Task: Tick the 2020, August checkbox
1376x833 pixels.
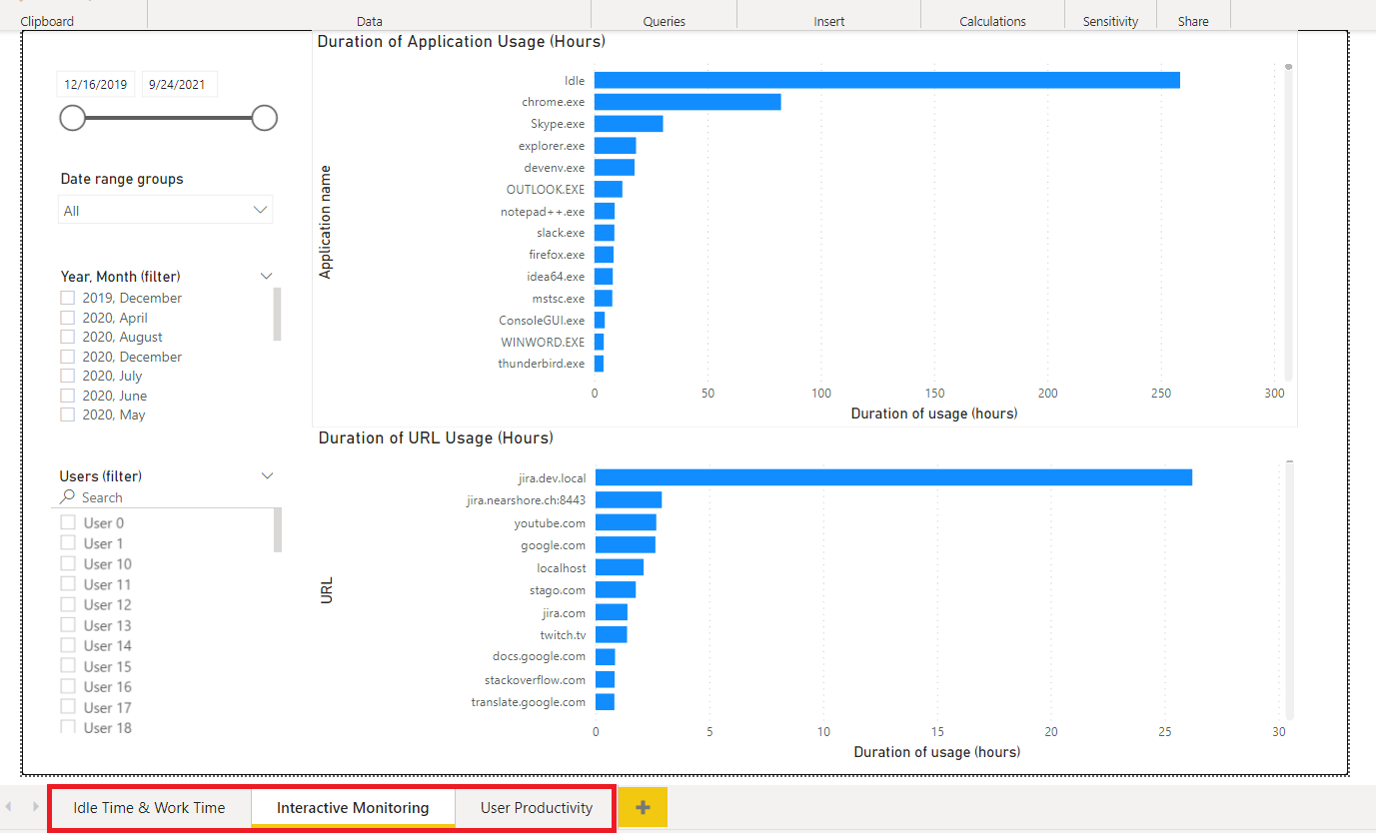Action: (x=68, y=337)
